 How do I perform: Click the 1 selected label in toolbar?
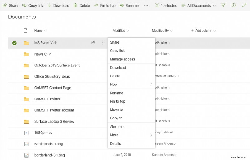tap(169, 5)
